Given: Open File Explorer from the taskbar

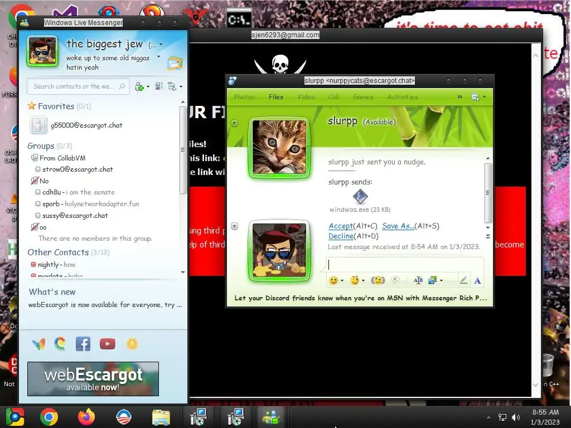Looking at the screenshot, I should point(161,417).
